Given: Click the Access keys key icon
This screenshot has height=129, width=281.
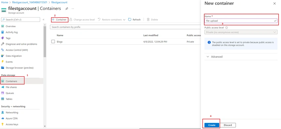Looking at the screenshot, I should (x=3, y=124).
